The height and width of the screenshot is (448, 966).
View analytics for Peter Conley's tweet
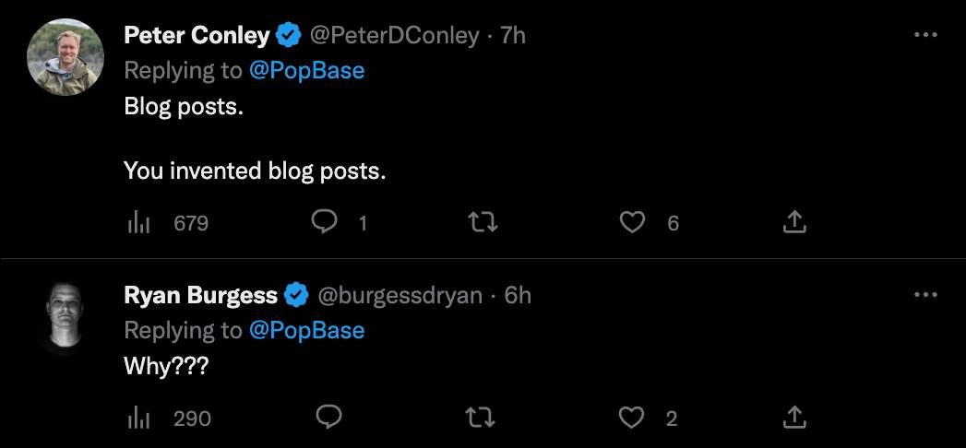click(137, 222)
